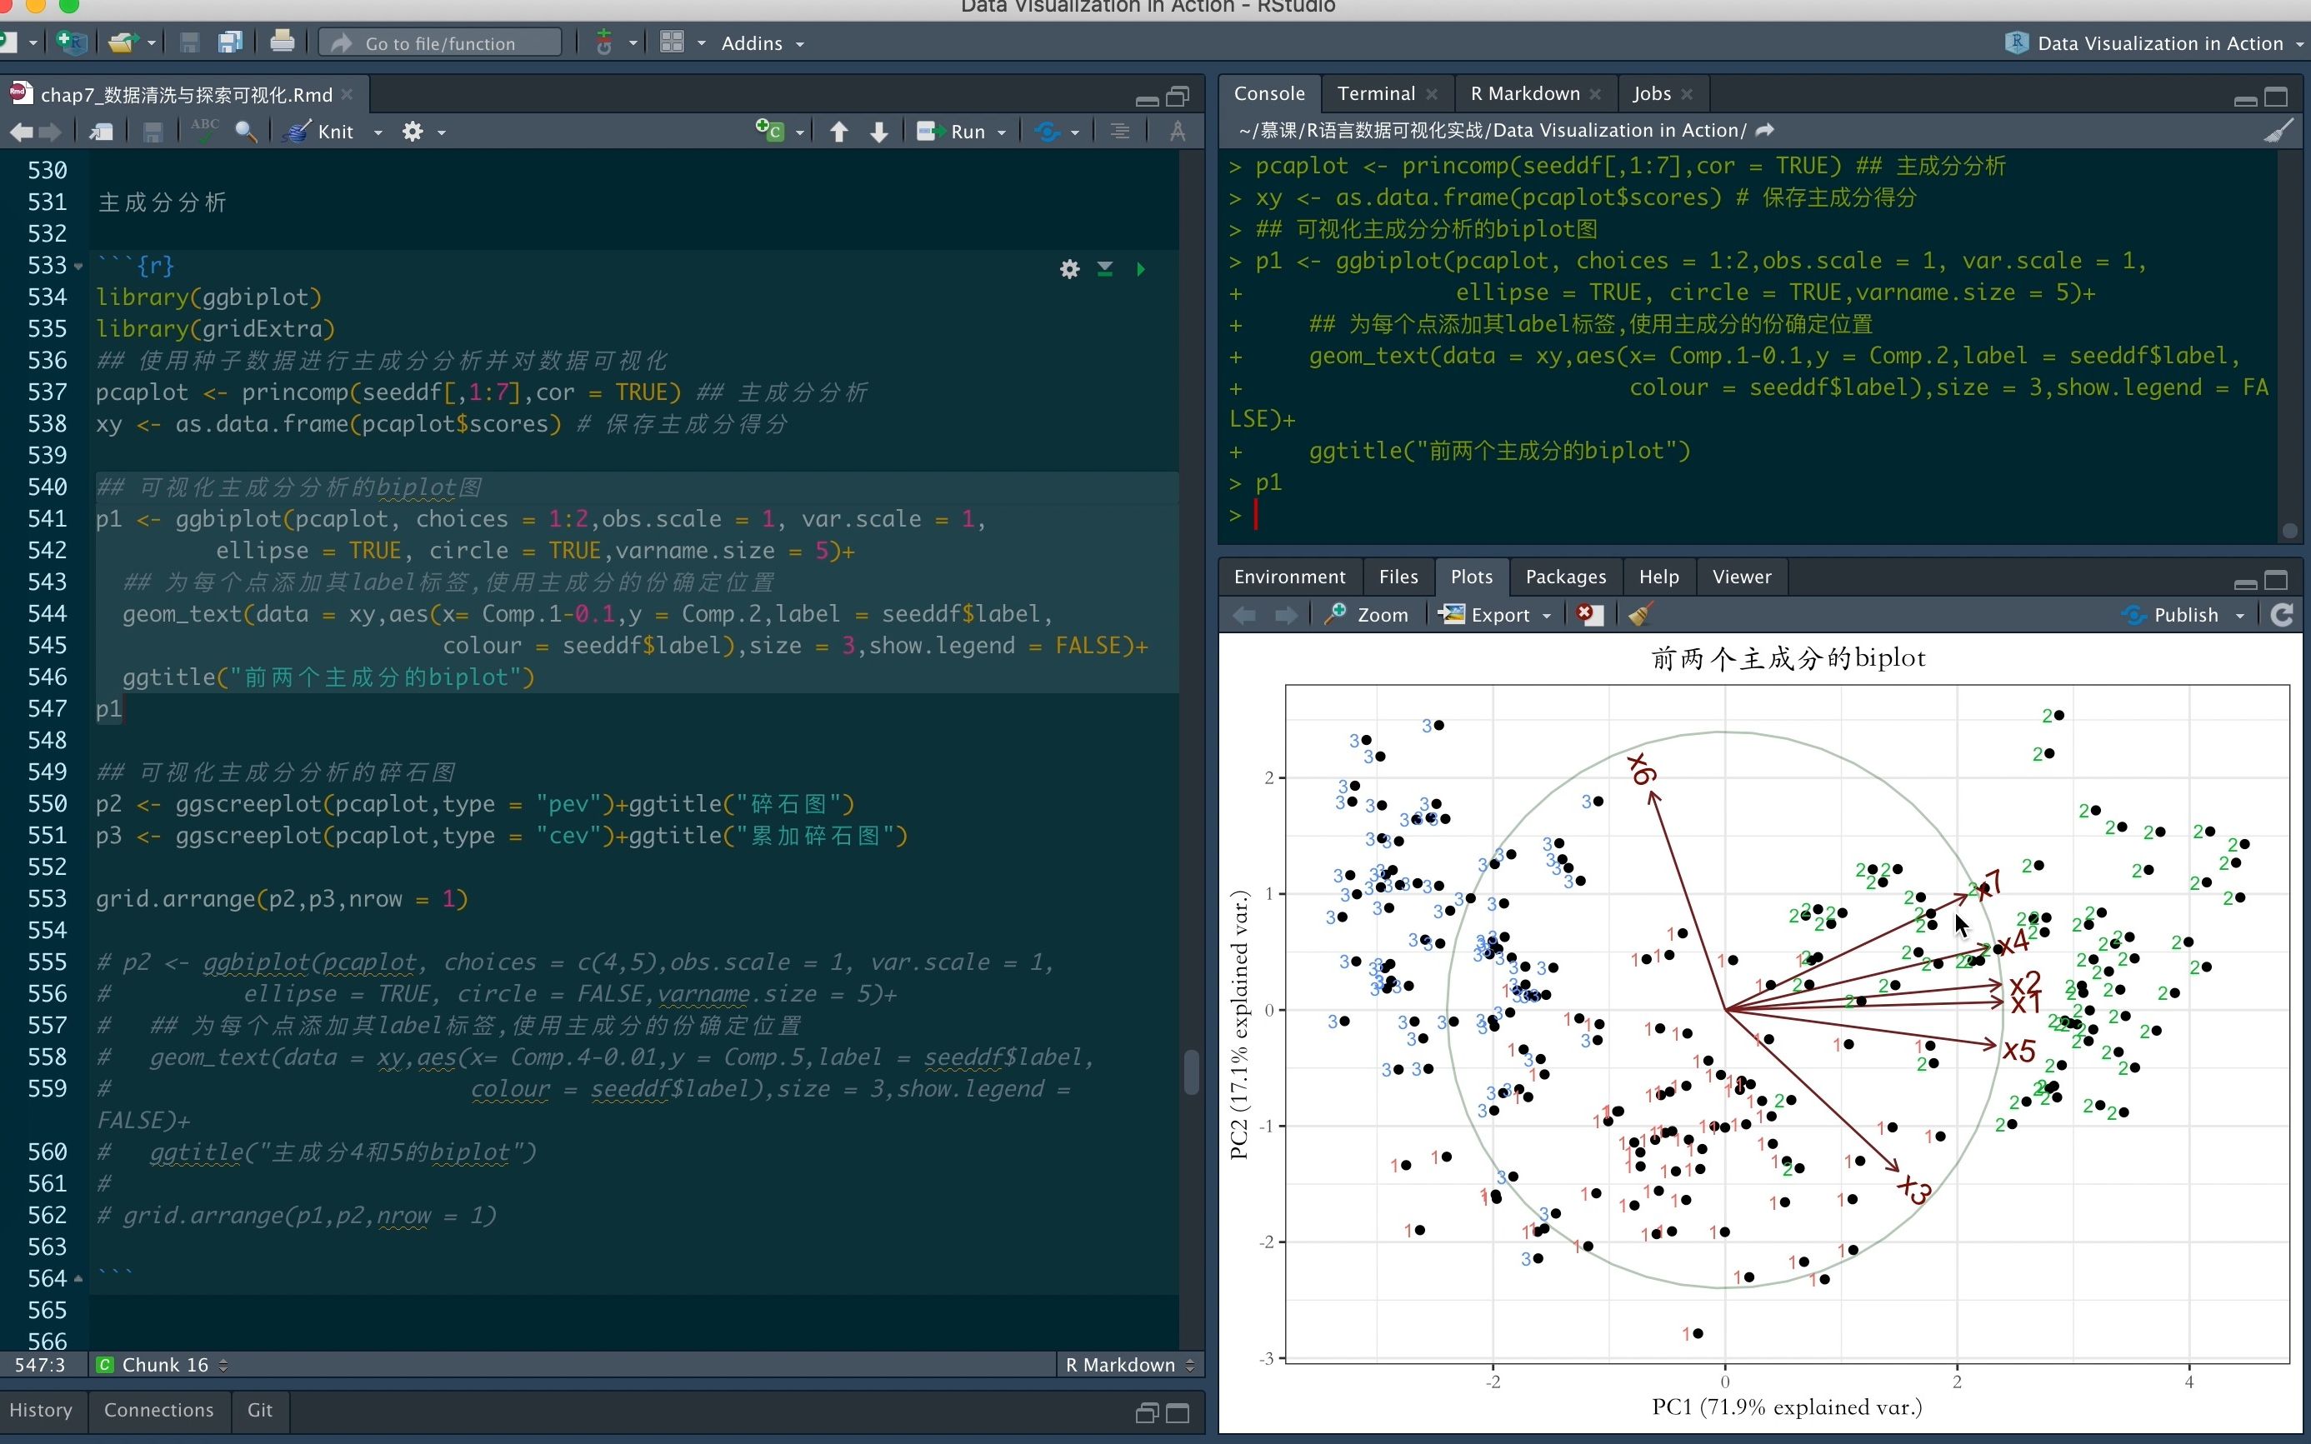2311x1444 pixels.
Task: Maximize the Plots pane
Action: tap(2277, 580)
